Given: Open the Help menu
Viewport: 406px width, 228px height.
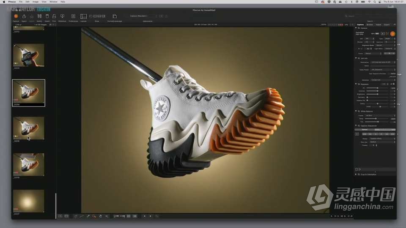Looking at the screenshot, I should (x=63, y=2).
